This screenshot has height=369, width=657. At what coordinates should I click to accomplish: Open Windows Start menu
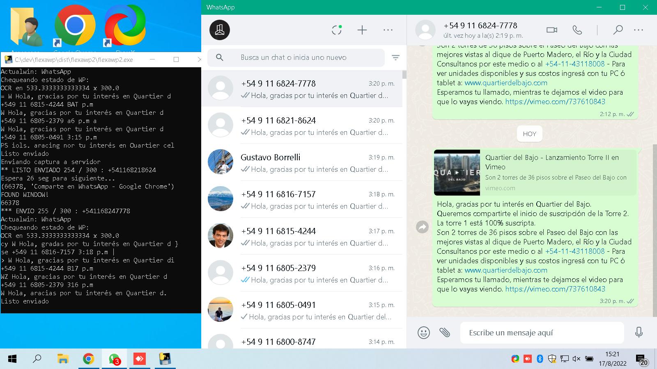tap(12, 359)
